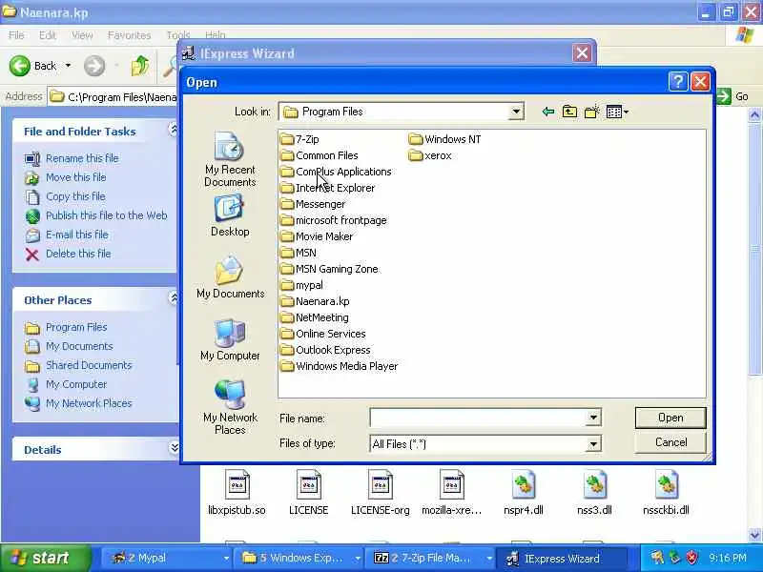Open Favorites menu in Naenara.kp window
This screenshot has width=763, height=572.
129,35
